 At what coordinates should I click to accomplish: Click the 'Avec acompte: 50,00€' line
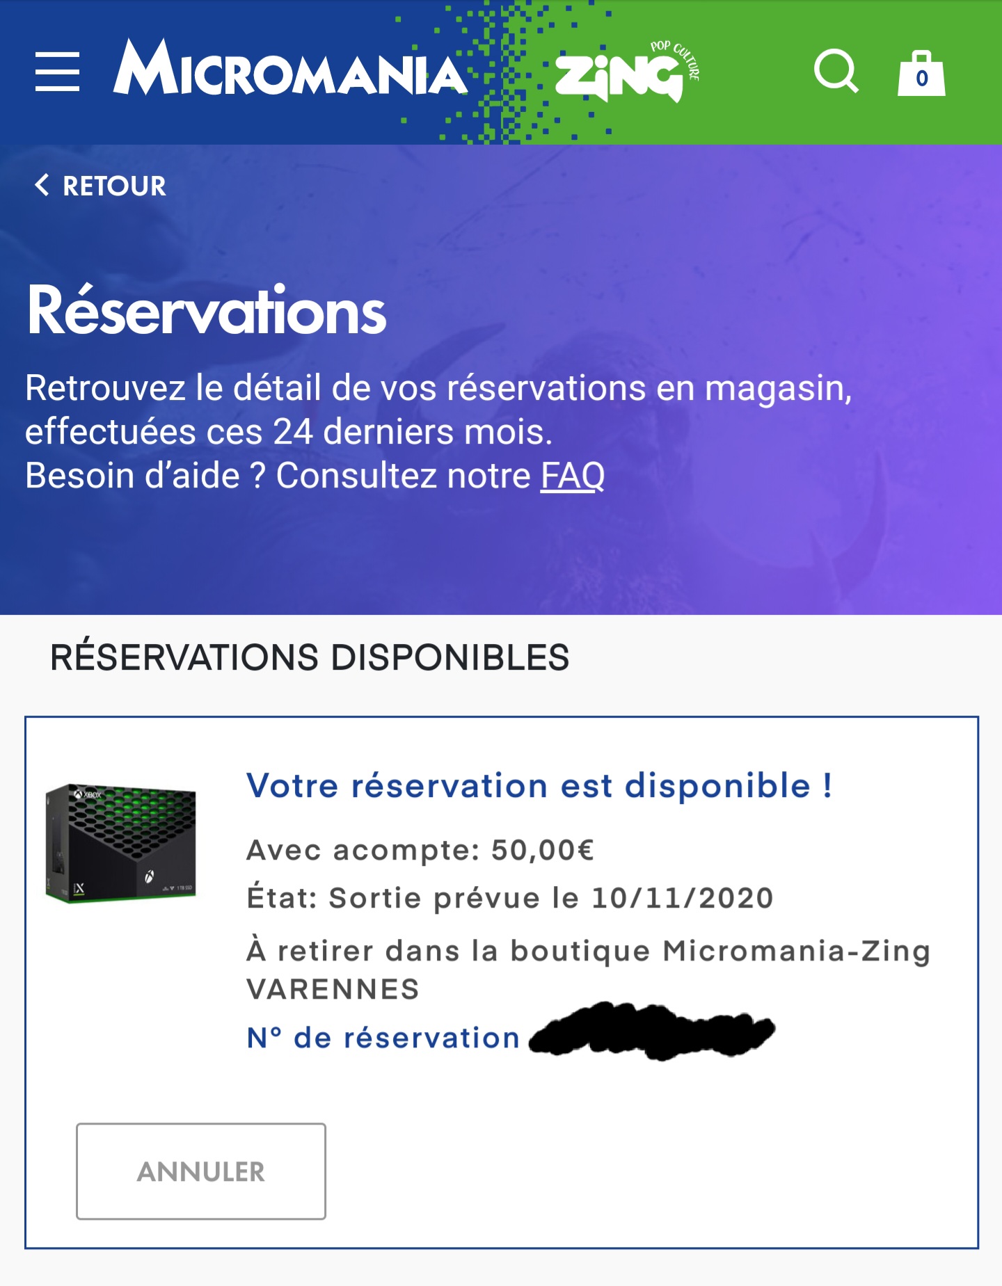420,850
